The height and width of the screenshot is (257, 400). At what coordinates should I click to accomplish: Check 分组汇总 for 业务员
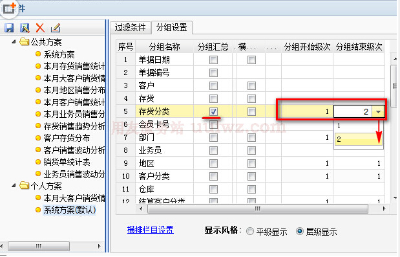pyautogui.click(x=213, y=150)
